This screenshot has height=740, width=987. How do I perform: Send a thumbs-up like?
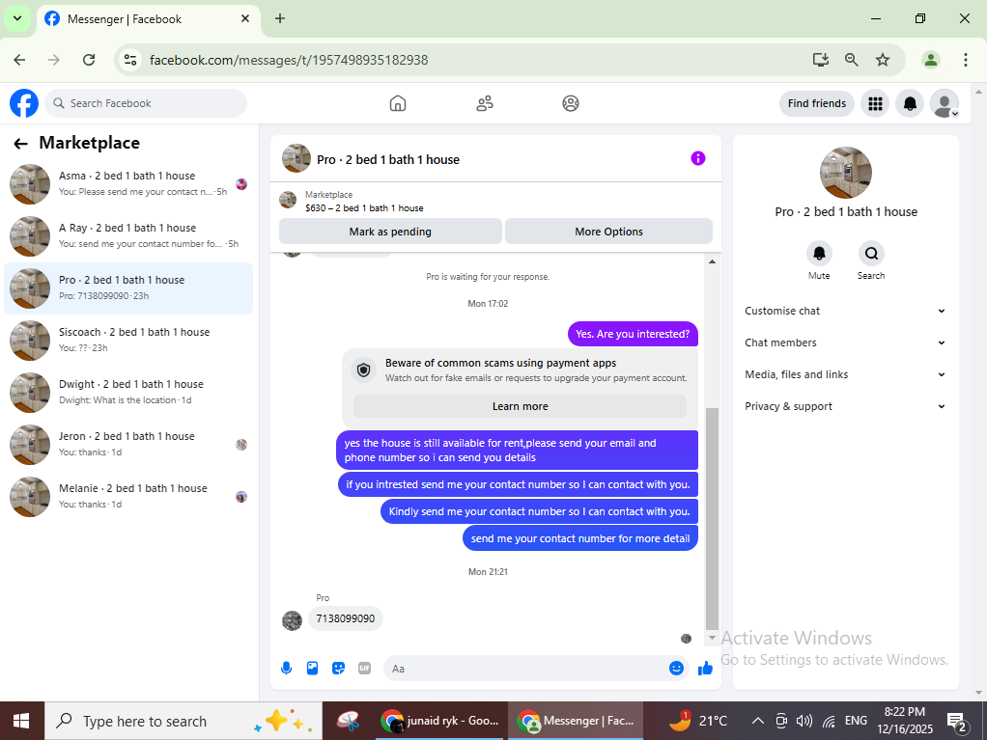705,669
